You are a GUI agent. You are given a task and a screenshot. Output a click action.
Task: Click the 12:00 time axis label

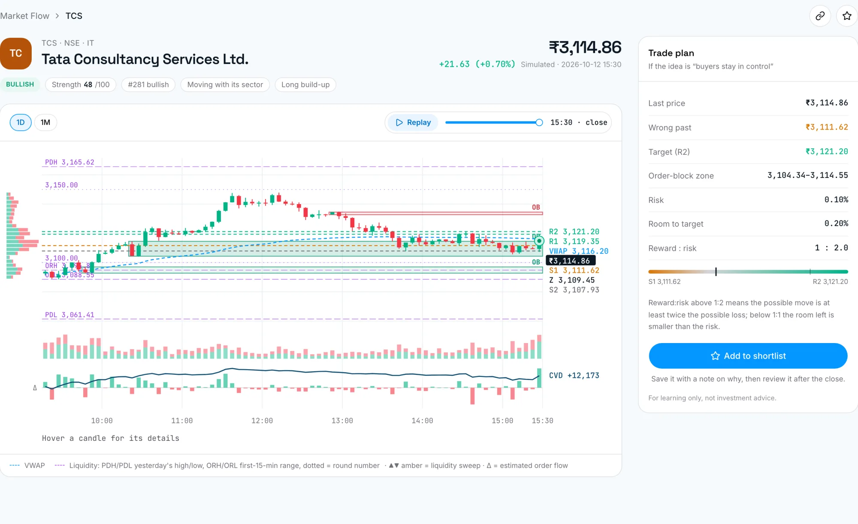[262, 421]
